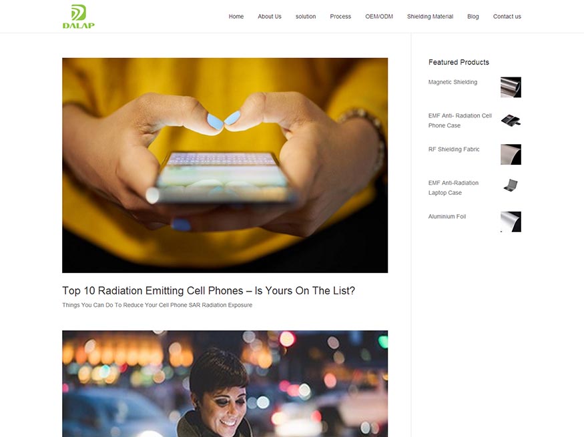Open the Contact us page
Image resolution: width=584 pixels, height=437 pixels.
point(507,17)
